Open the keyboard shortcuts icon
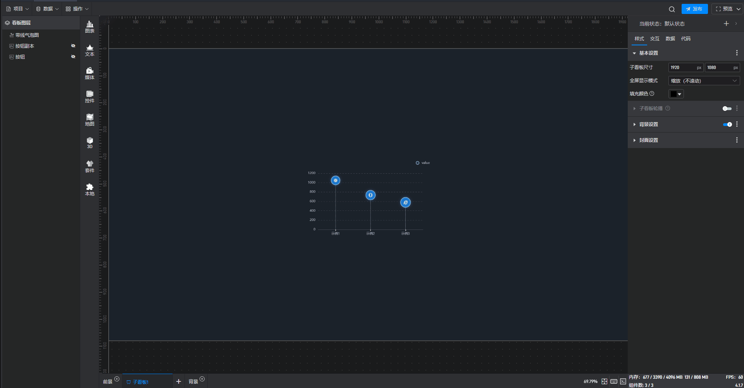 coord(614,381)
